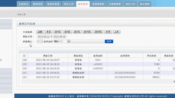Viewport: 175px width, 98px height.
Task: Select the active 會員管理 tab
Action: point(83,4)
